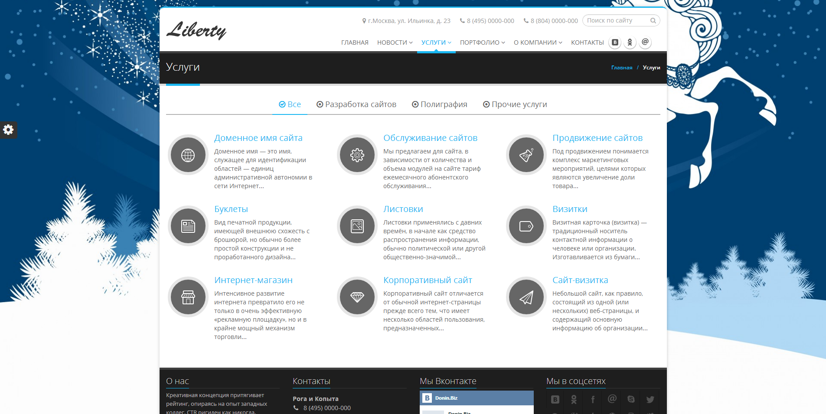This screenshot has width=826, height=414.
Task: Click the diamond icon for Корпоративный сайт
Action: (357, 297)
